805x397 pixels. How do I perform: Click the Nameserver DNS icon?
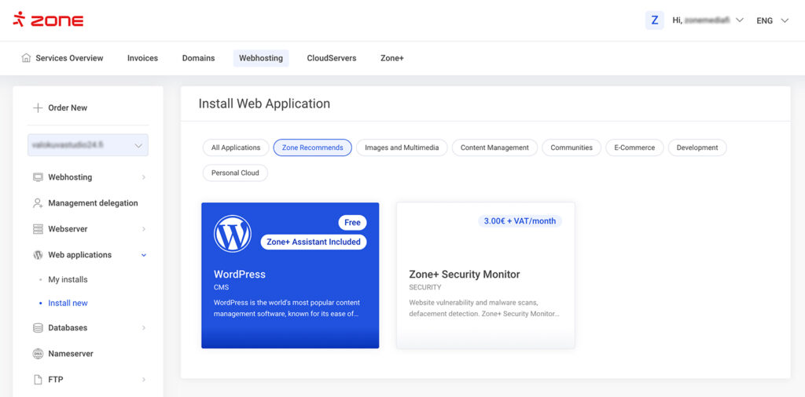point(38,354)
